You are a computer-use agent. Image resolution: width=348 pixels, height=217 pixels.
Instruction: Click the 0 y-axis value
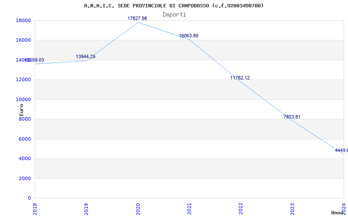pyautogui.click(x=29, y=198)
